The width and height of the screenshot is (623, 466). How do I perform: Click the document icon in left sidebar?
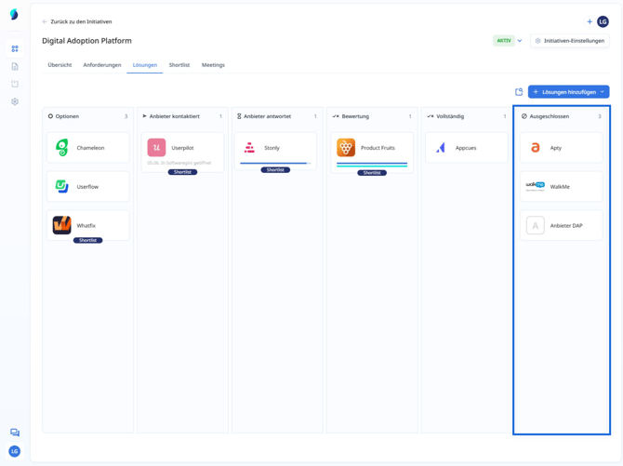[15, 66]
